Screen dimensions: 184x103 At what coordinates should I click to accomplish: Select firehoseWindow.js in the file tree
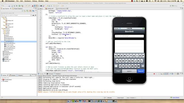coord(10,43)
